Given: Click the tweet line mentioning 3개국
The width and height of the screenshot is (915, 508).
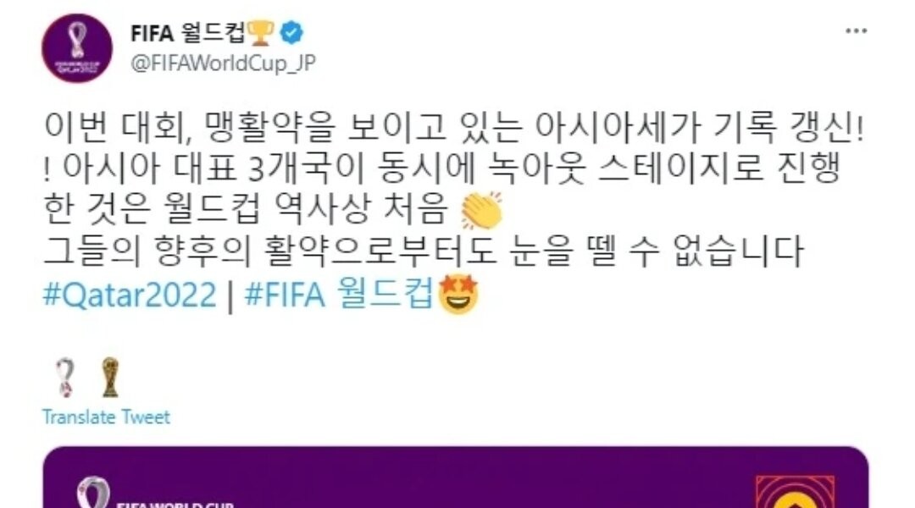Looking at the screenshot, I should pos(441,168).
